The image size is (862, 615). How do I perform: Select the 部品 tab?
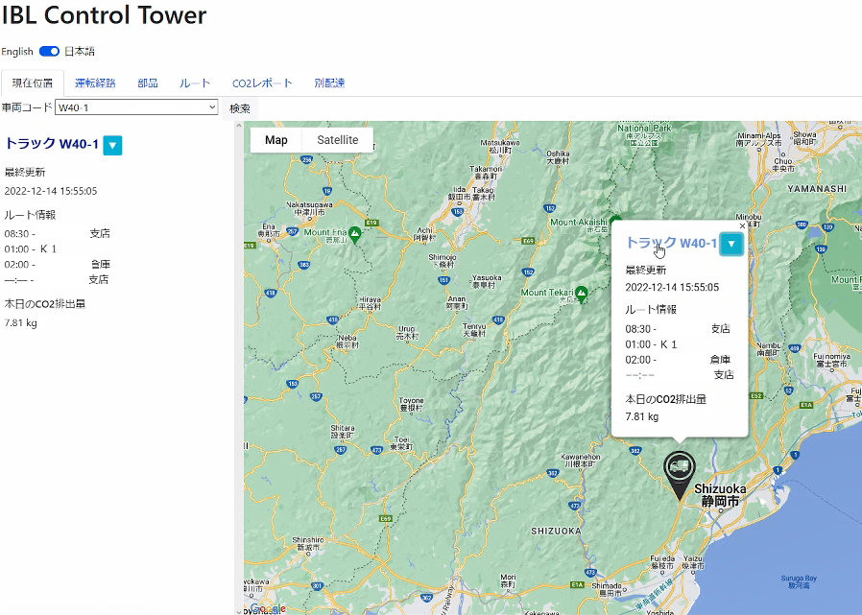click(148, 83)
